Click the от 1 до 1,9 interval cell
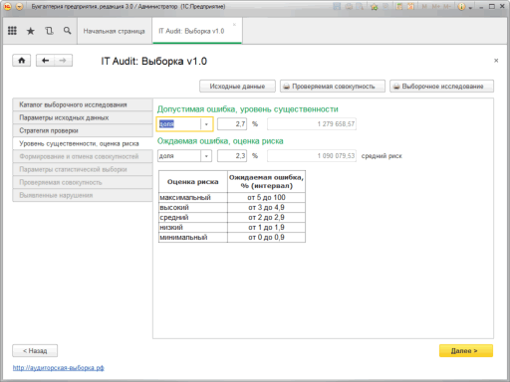 tap(266, 227)
